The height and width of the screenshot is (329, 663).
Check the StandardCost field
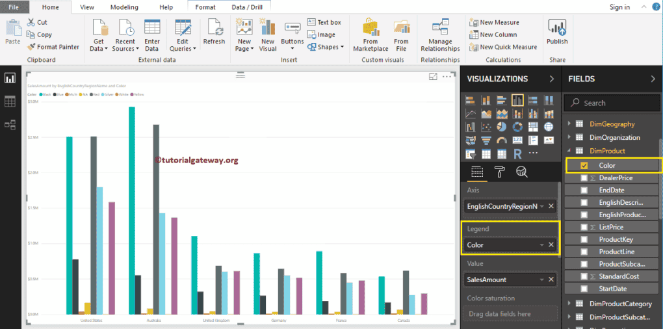click(x=584, y=276)
